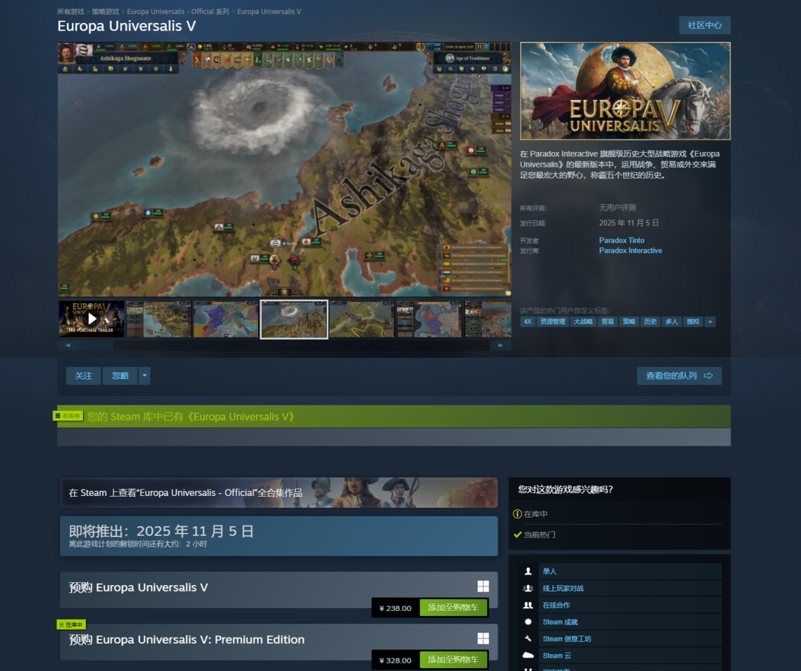Open the purple France map thumbnail
This screenshot has width=801, height=671.
coord(226,319)
